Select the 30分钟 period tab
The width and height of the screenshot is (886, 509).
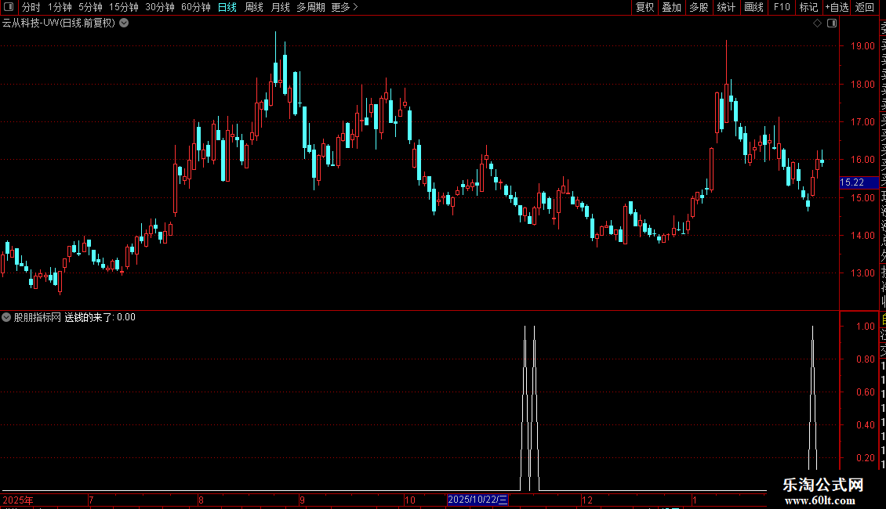pyautogui.click(x=159, y=7)
